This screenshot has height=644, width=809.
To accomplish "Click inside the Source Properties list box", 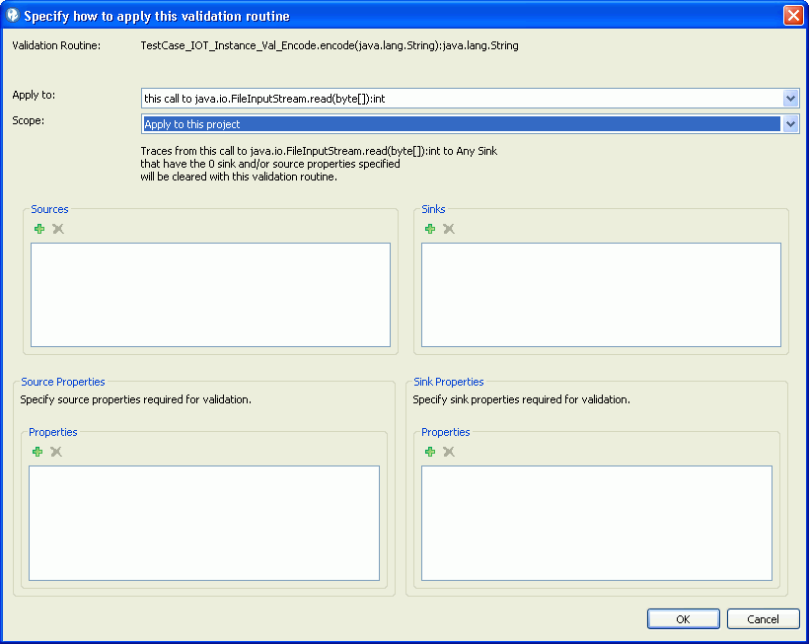I will point(204,524).
